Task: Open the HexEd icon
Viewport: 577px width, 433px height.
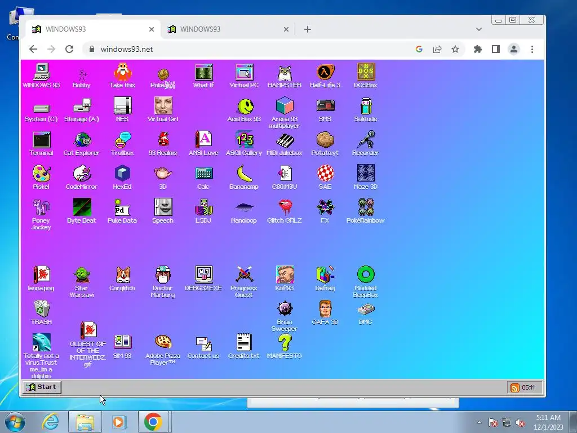Action: tap(122, 174)
